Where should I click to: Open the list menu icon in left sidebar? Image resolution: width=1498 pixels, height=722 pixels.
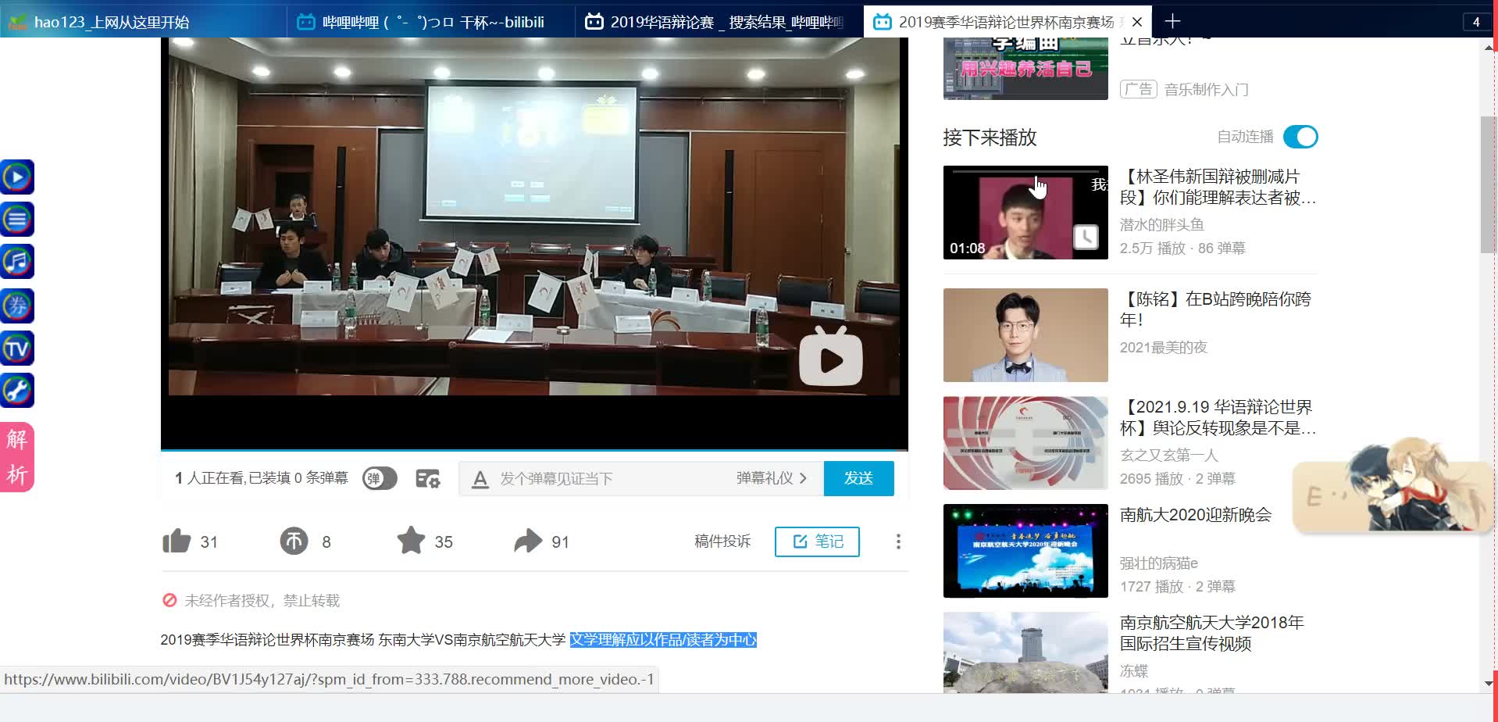tap(16, 220)
